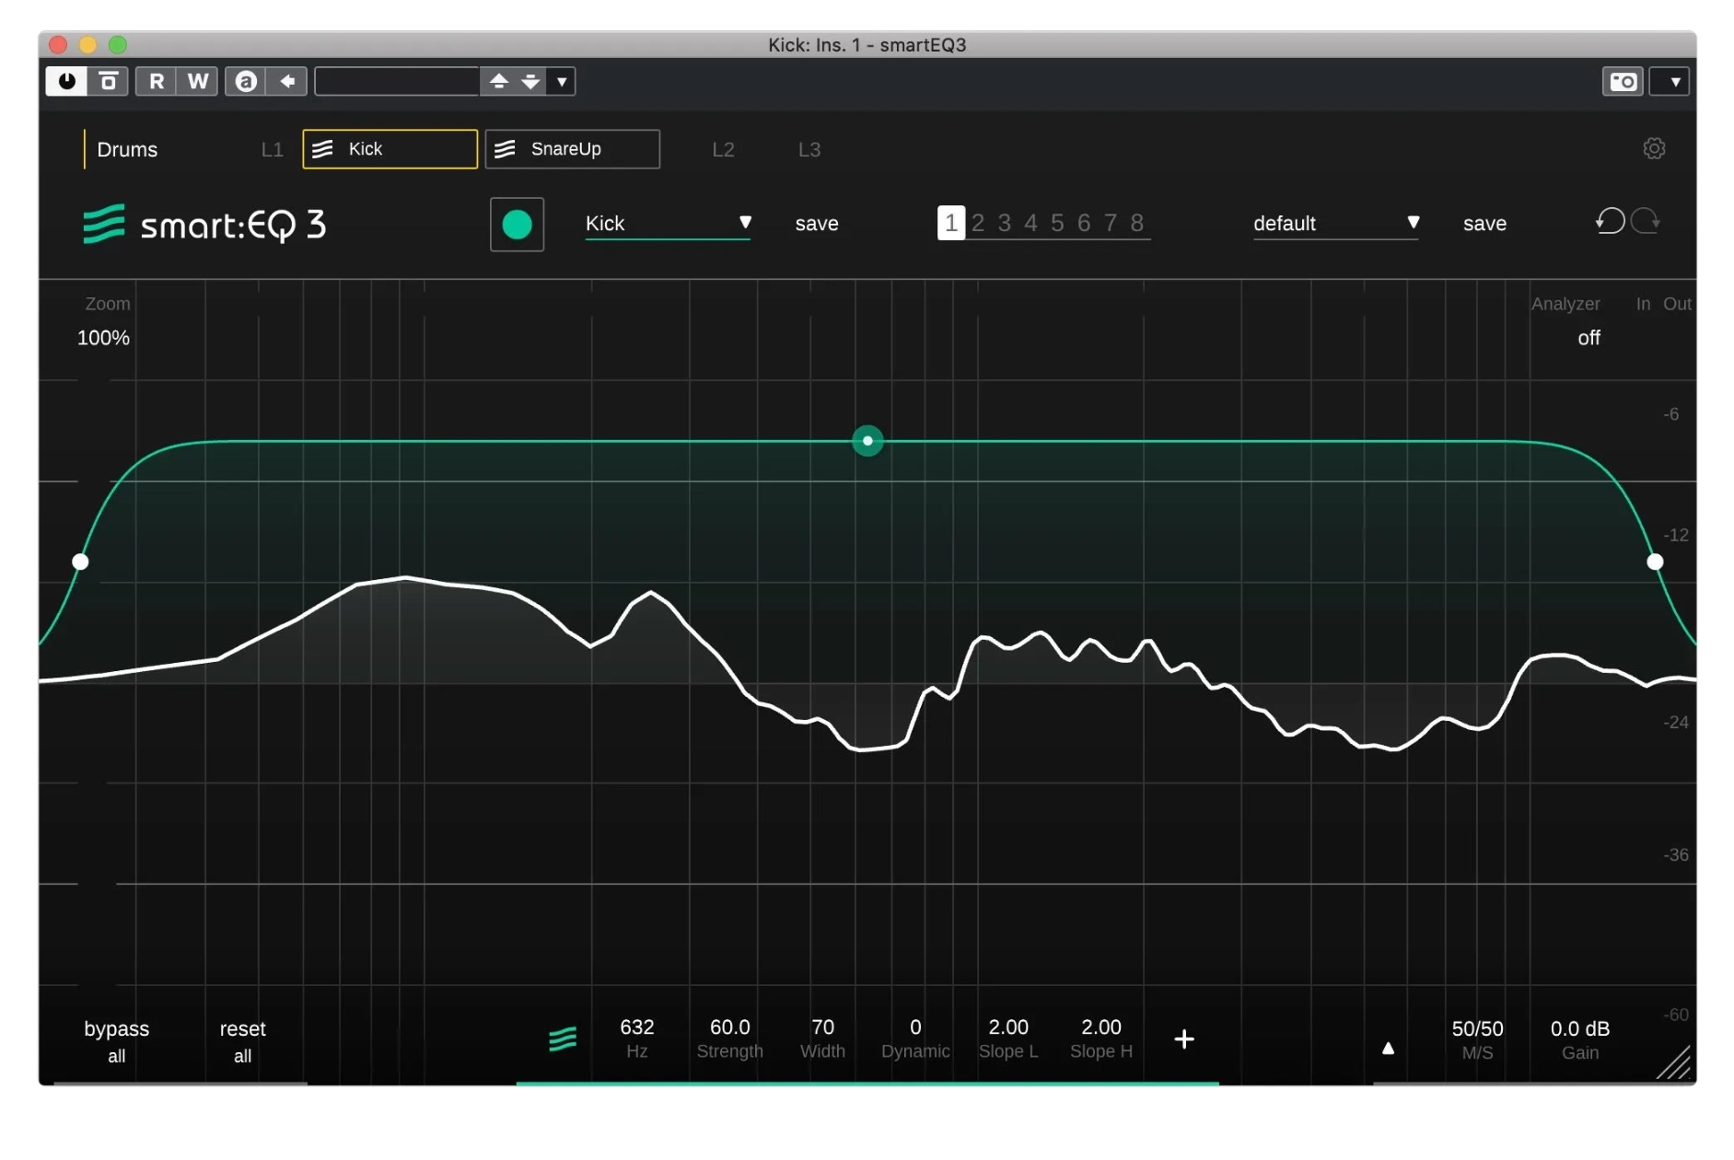Select snapshot state 3
Image resolution: width=1734 pixels, height=1160 pixels.
[1005, 222]
